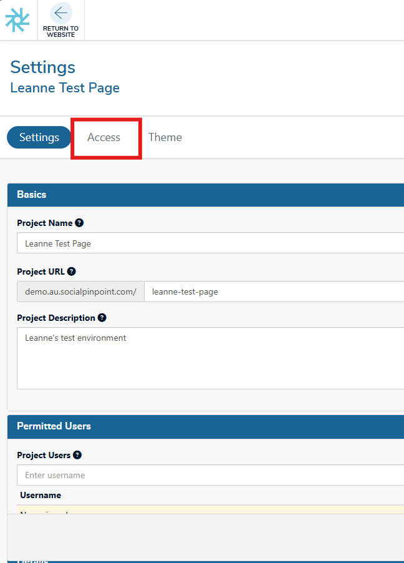The image size is (404, 563).
Task: Click the Basics panel header
Action: click(205, 195)
